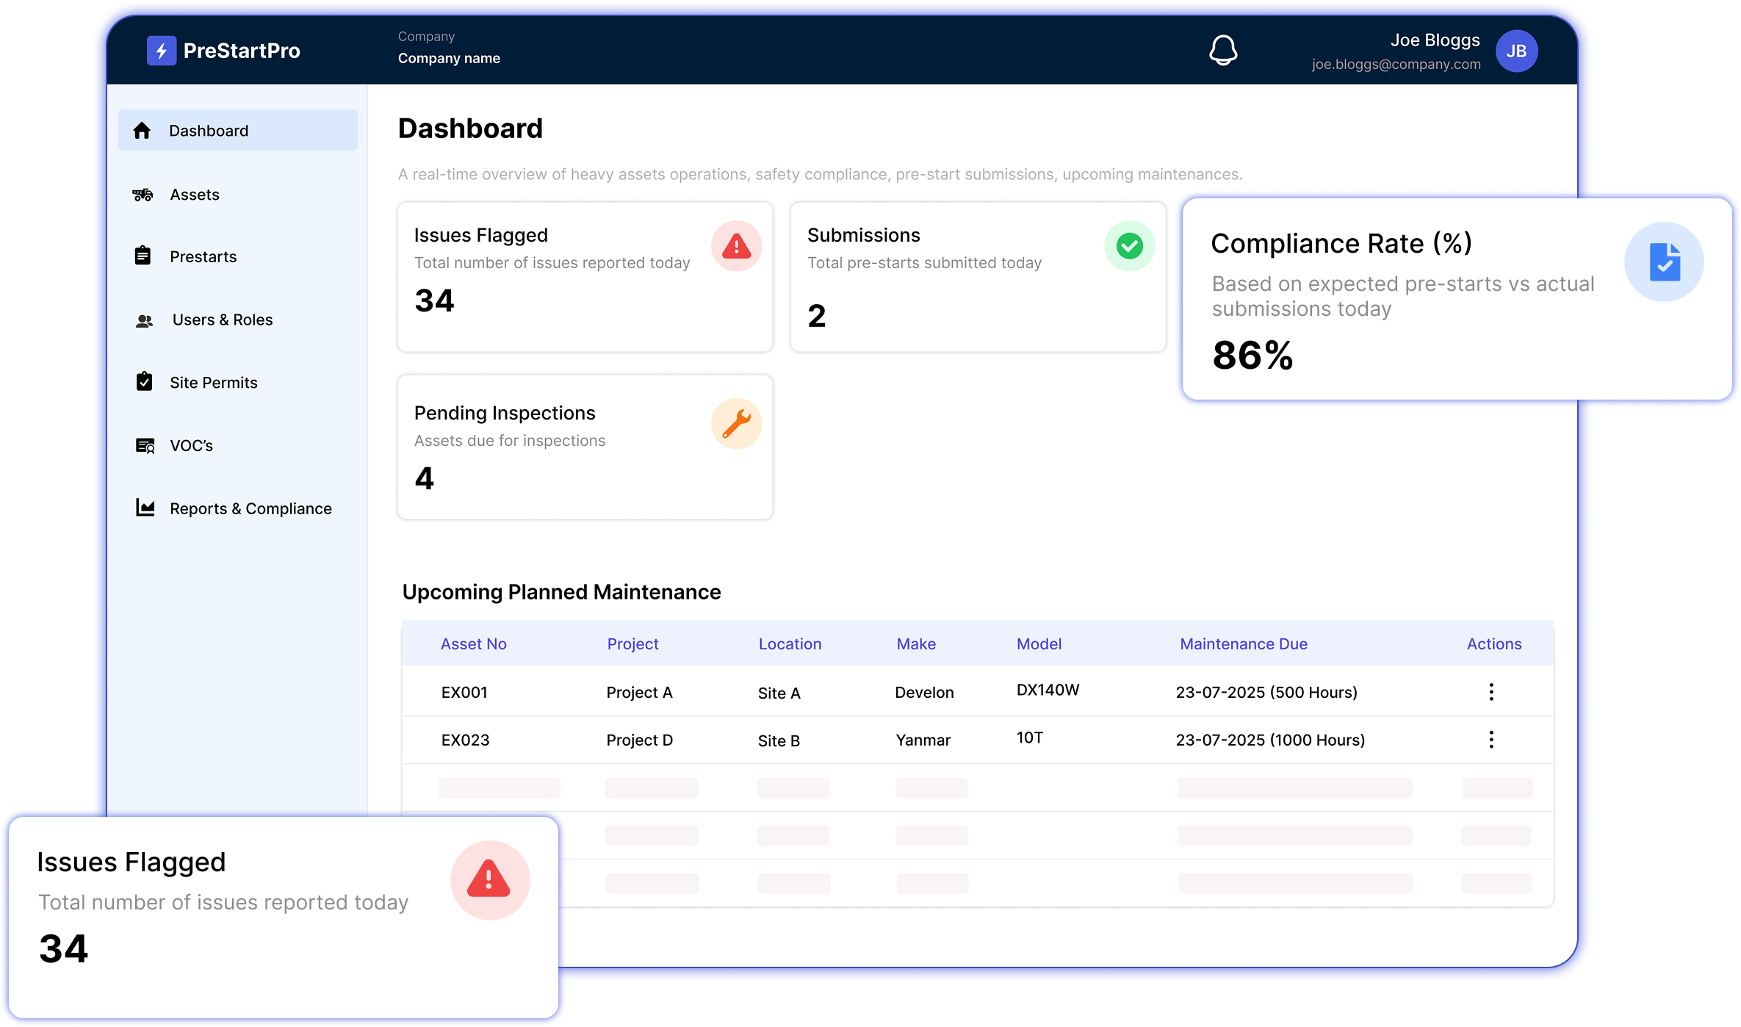Select the Reports & Compliance chart icon

pyautogui.click(x=145, y=508)
